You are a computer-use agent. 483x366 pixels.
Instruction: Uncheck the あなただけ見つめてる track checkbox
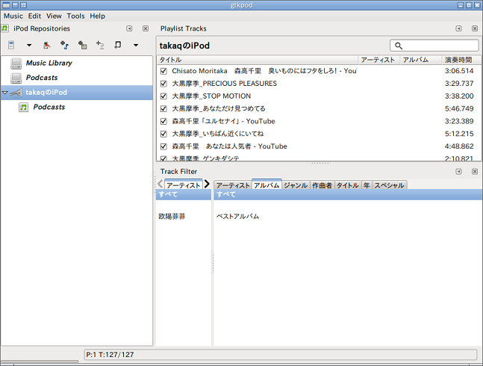coord(163,109)
